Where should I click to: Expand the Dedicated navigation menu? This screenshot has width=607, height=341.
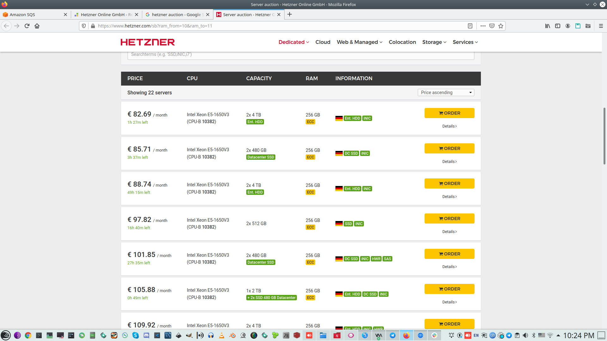click(x=293, y=42)
